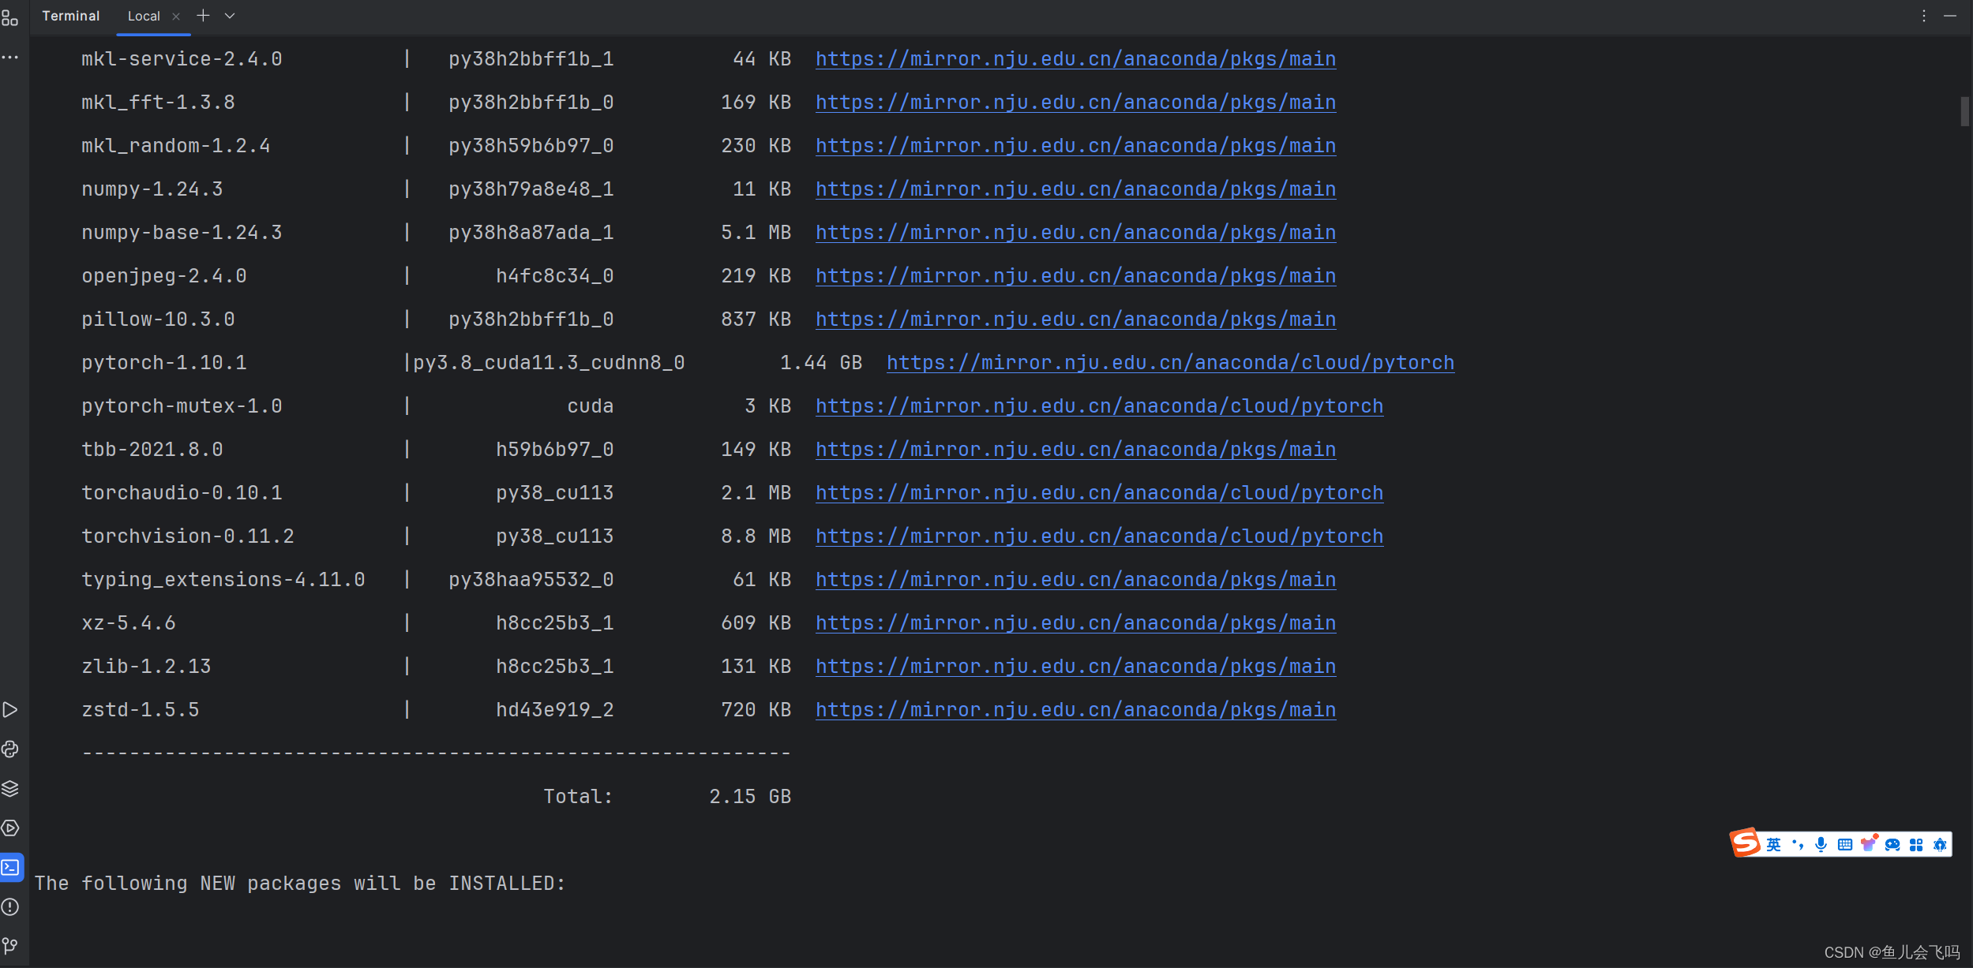1973x968 pixels.
Task: Toggle Sogou punctuation mode
Action: 1799,846
